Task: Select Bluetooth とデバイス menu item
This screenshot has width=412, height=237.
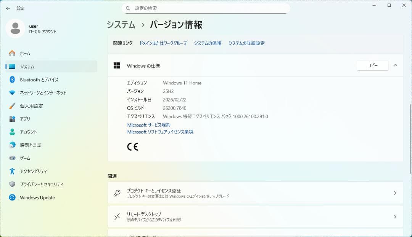Action: [51, 80]
